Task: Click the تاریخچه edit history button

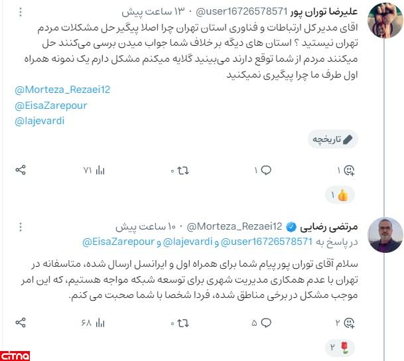Action: pos(333,139)
